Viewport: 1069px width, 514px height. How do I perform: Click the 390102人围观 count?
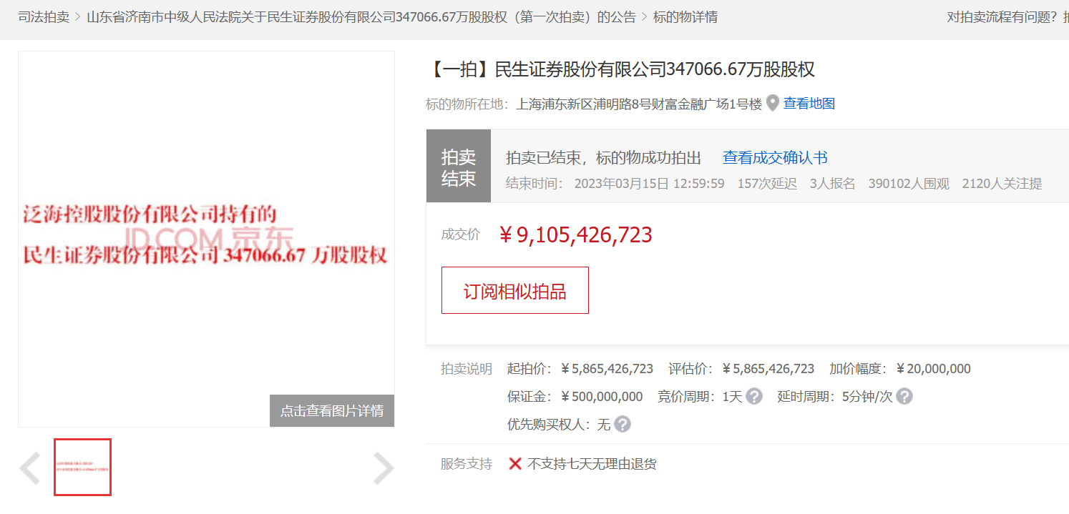pos(909,184)
